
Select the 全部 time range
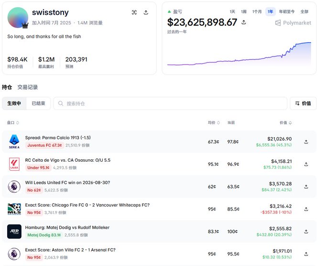[x=304, y=11]
